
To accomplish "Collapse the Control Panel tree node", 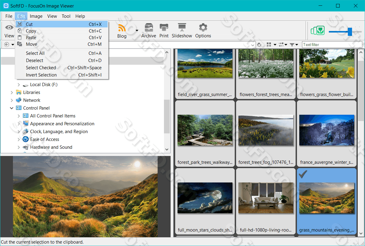I will pyautogui.click(x=12, y=108).
